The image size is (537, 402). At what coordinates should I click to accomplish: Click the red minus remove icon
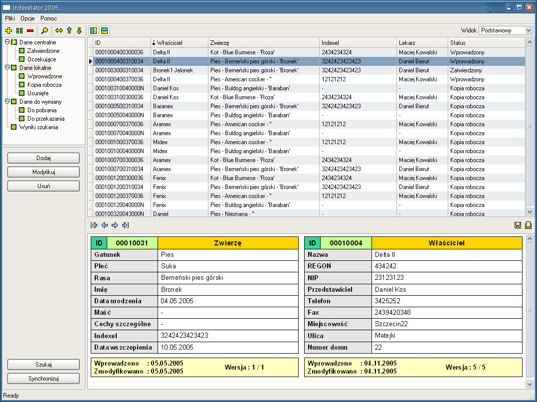tap(30, 30)
